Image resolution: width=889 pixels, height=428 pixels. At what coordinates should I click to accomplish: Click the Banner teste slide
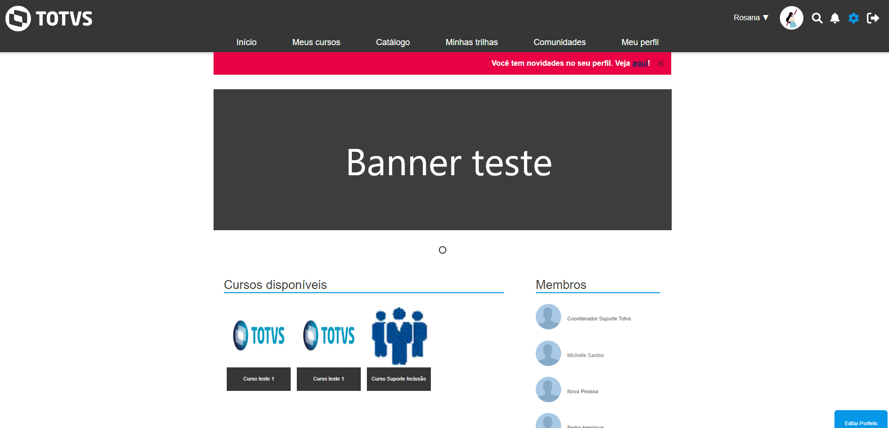point(443,160)
